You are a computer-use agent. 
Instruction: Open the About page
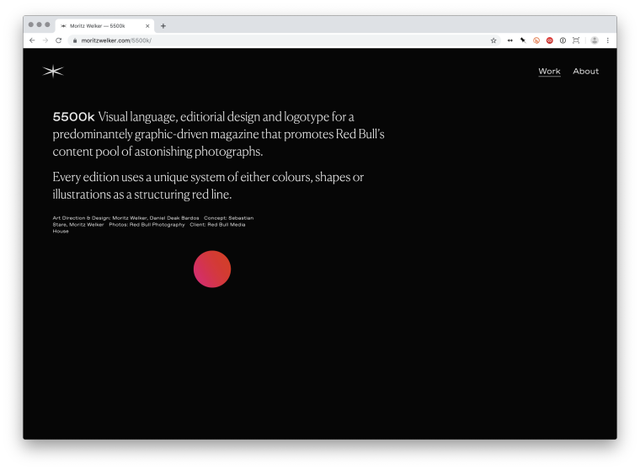click(585, 72)
